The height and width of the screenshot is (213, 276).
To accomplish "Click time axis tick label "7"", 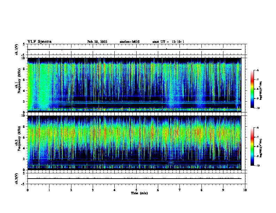I will pyautogui.click(x=180, y=190).
